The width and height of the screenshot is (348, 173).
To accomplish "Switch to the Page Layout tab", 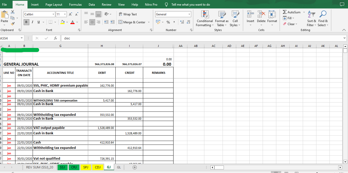I will tap(54, 4).
